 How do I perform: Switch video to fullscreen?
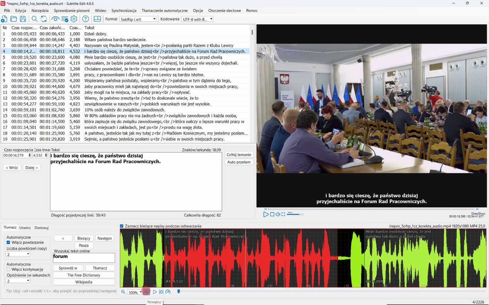tap(283, 214)
